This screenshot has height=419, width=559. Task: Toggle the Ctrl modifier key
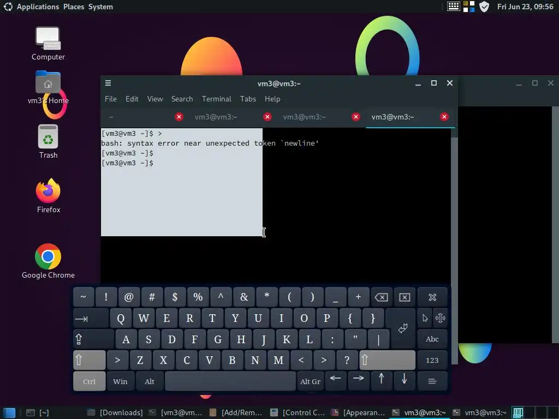click(89, 381)
